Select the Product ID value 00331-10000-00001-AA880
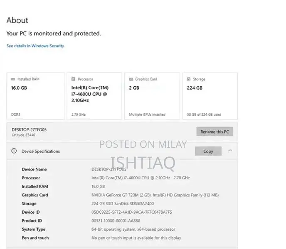 coord(116,221)
